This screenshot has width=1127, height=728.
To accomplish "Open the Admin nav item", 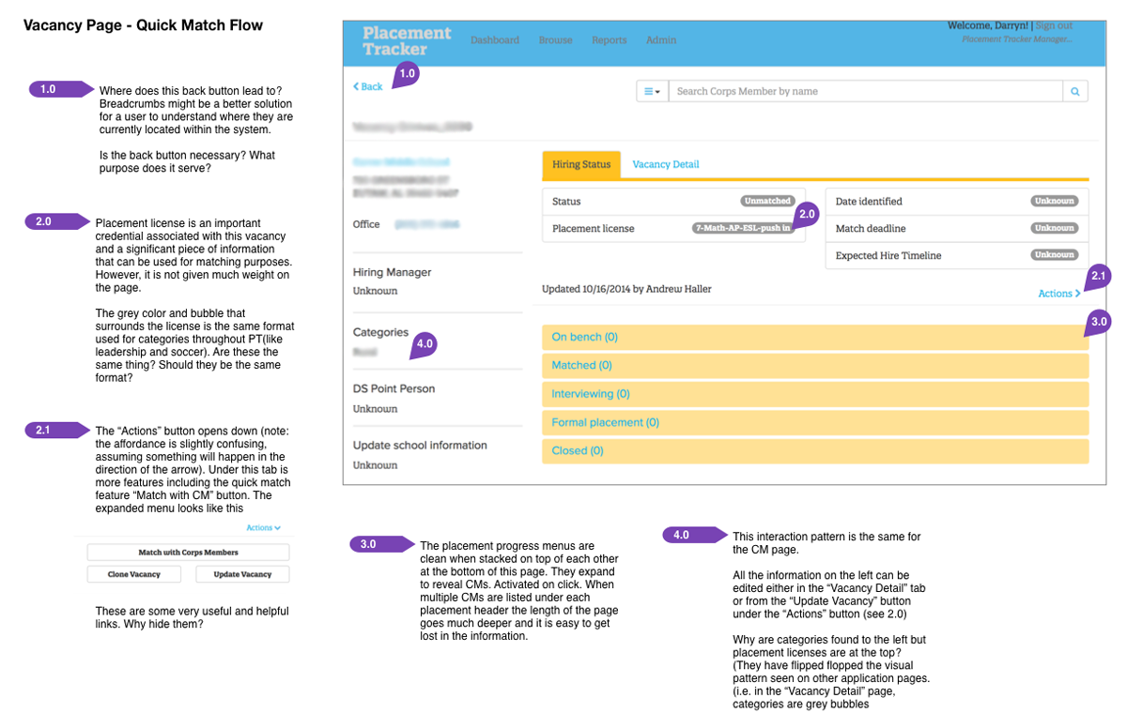I will pos(661,40).
